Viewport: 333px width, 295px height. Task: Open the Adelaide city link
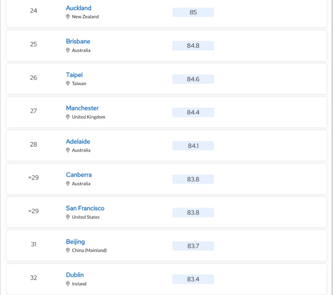[78, 141]
